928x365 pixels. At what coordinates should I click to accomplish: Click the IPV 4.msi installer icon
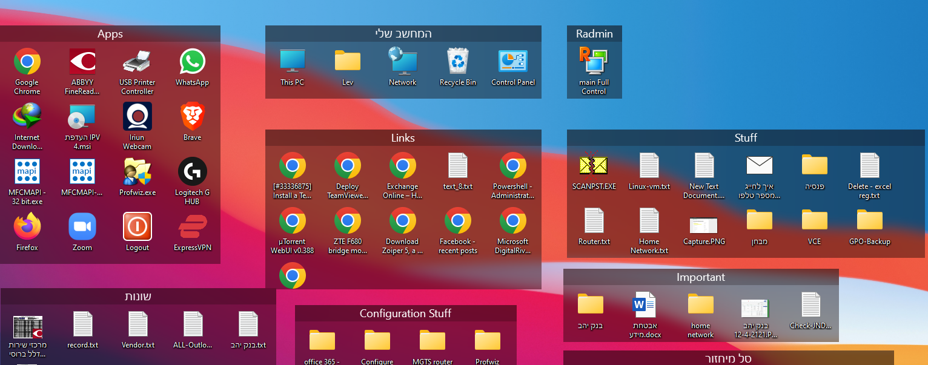point(82,116)
